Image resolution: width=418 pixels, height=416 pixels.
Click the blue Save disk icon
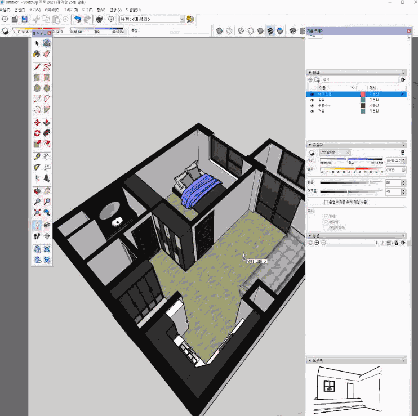[x=25, y=19]
